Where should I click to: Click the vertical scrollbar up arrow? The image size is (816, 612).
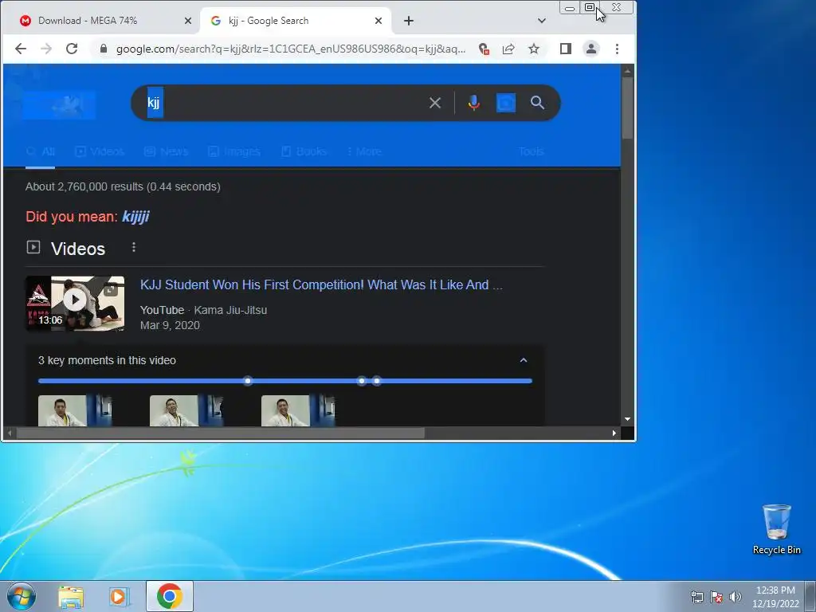pyautogui.click(x=628, y=70)
